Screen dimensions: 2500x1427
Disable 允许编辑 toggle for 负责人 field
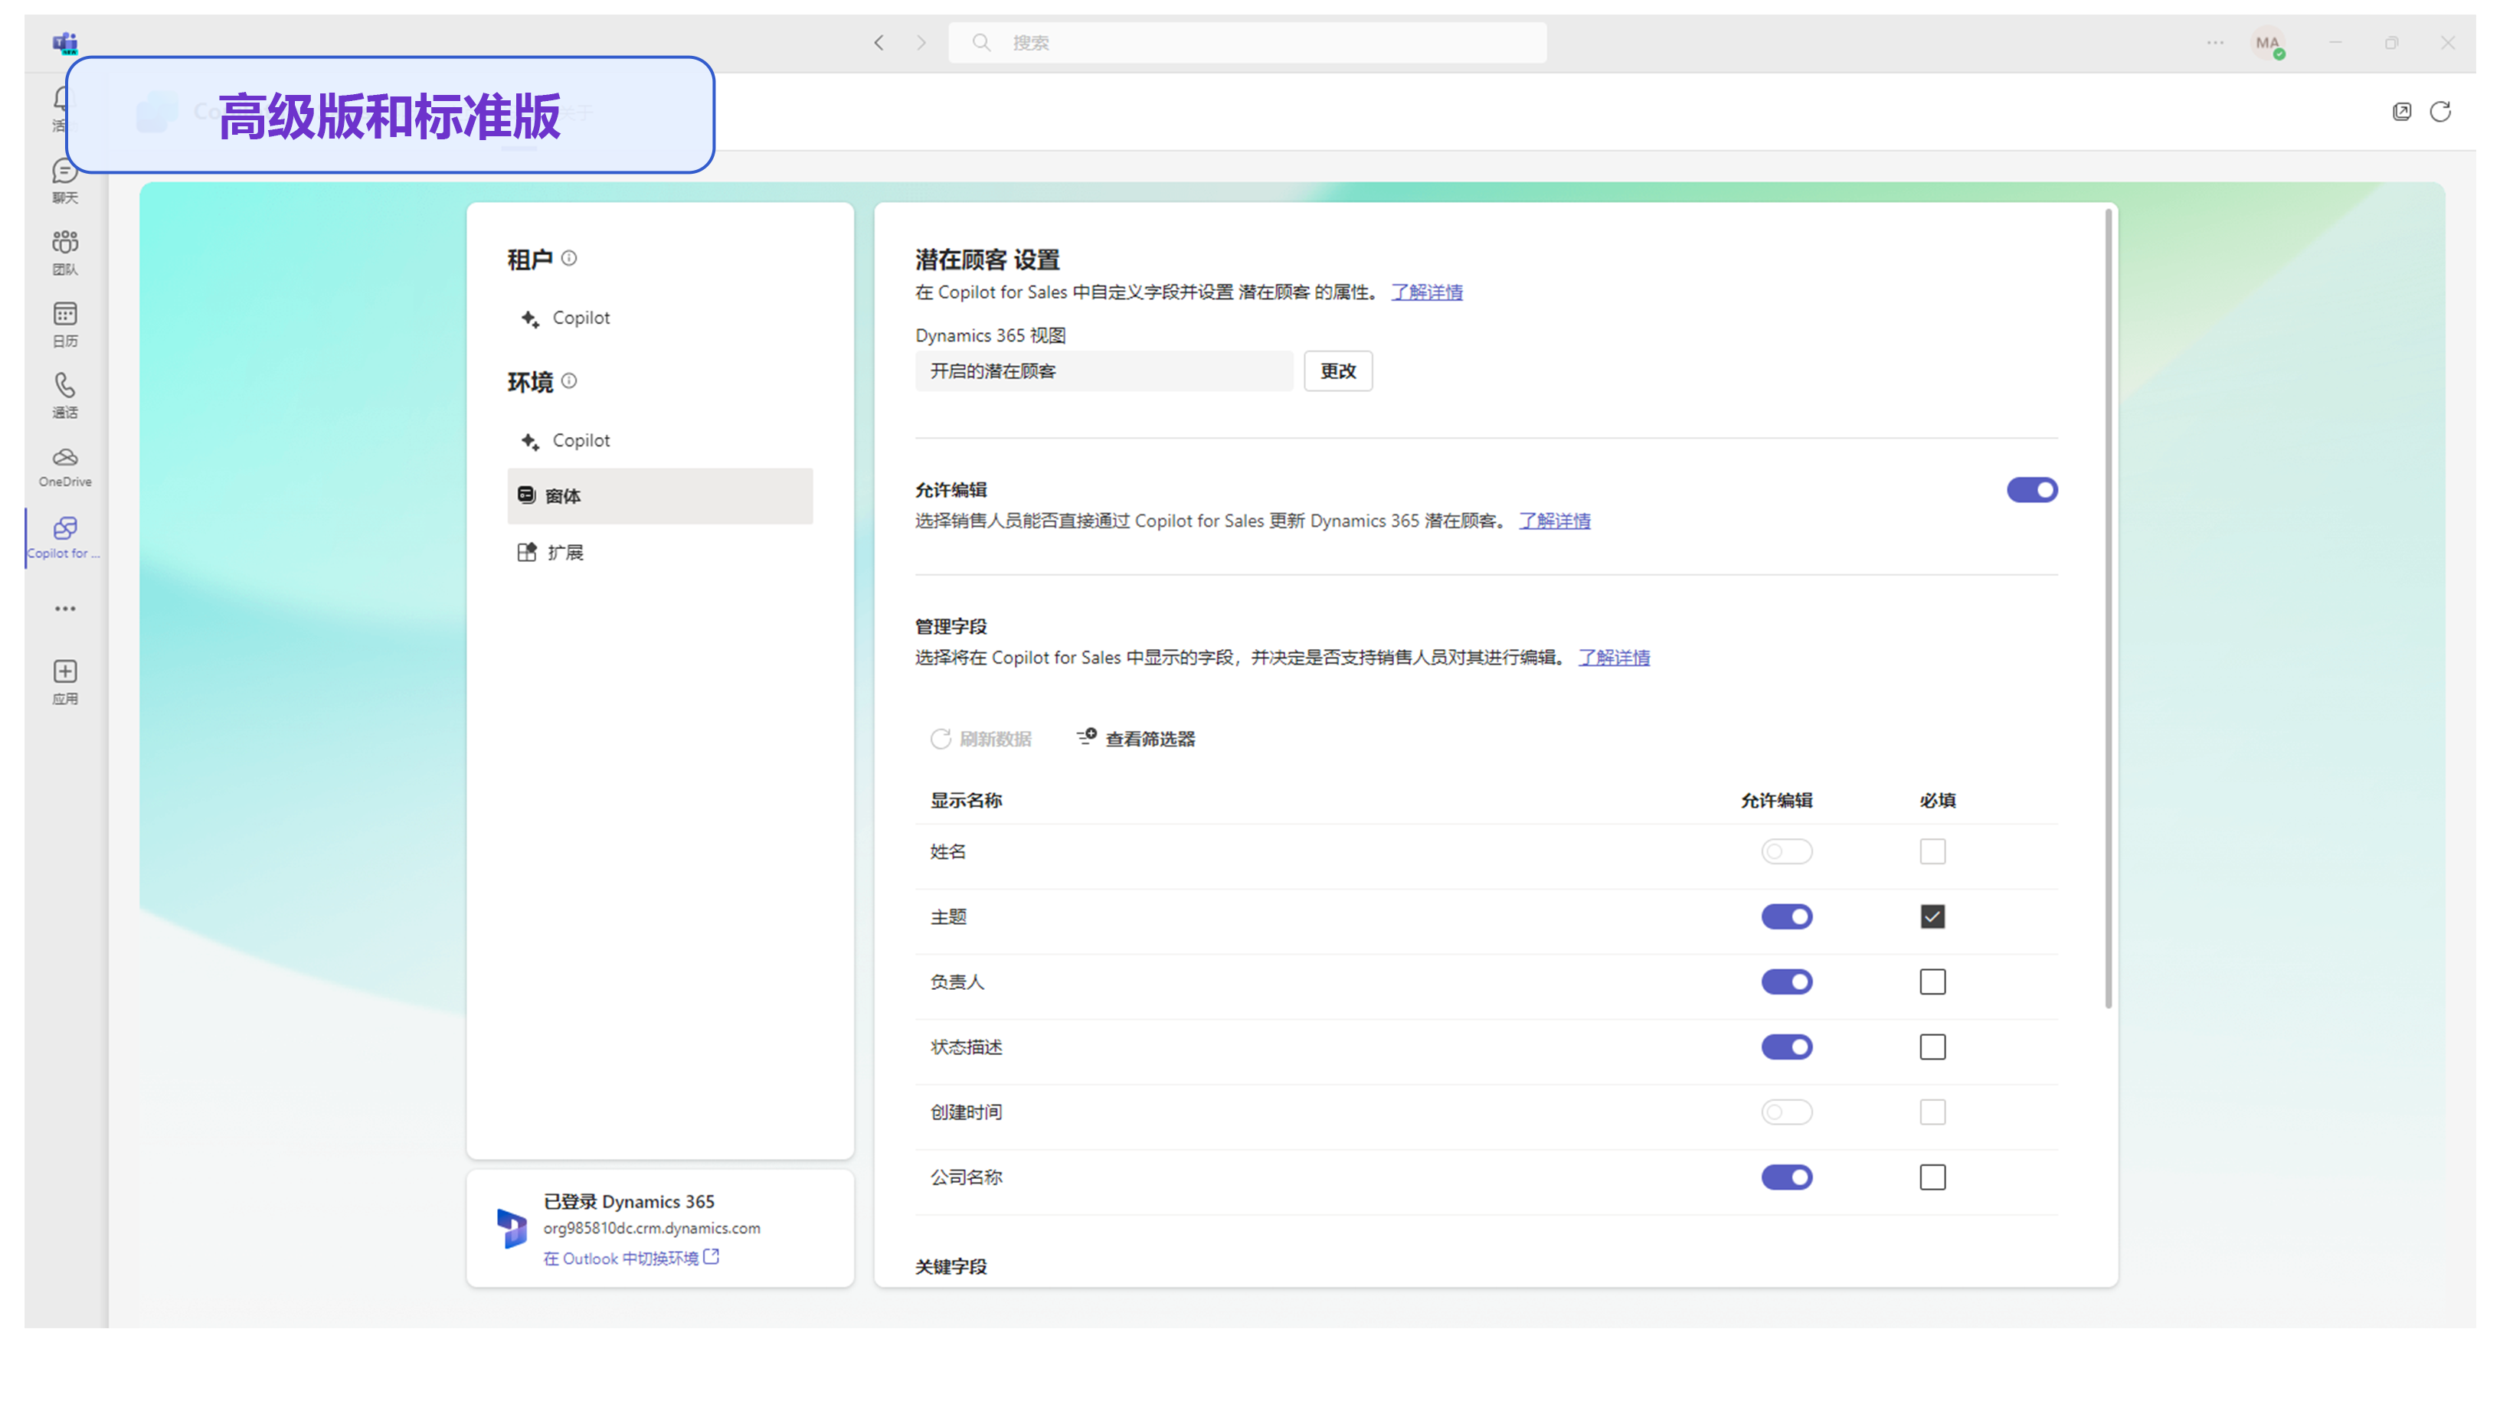click(x=1785, y=981)
